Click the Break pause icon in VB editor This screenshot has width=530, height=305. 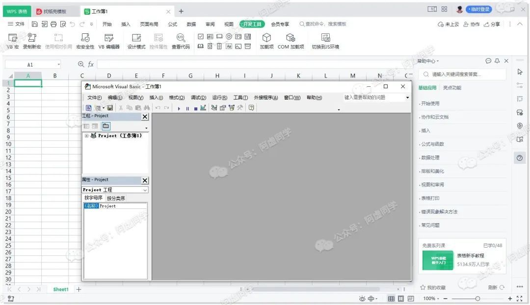[187, 108]
